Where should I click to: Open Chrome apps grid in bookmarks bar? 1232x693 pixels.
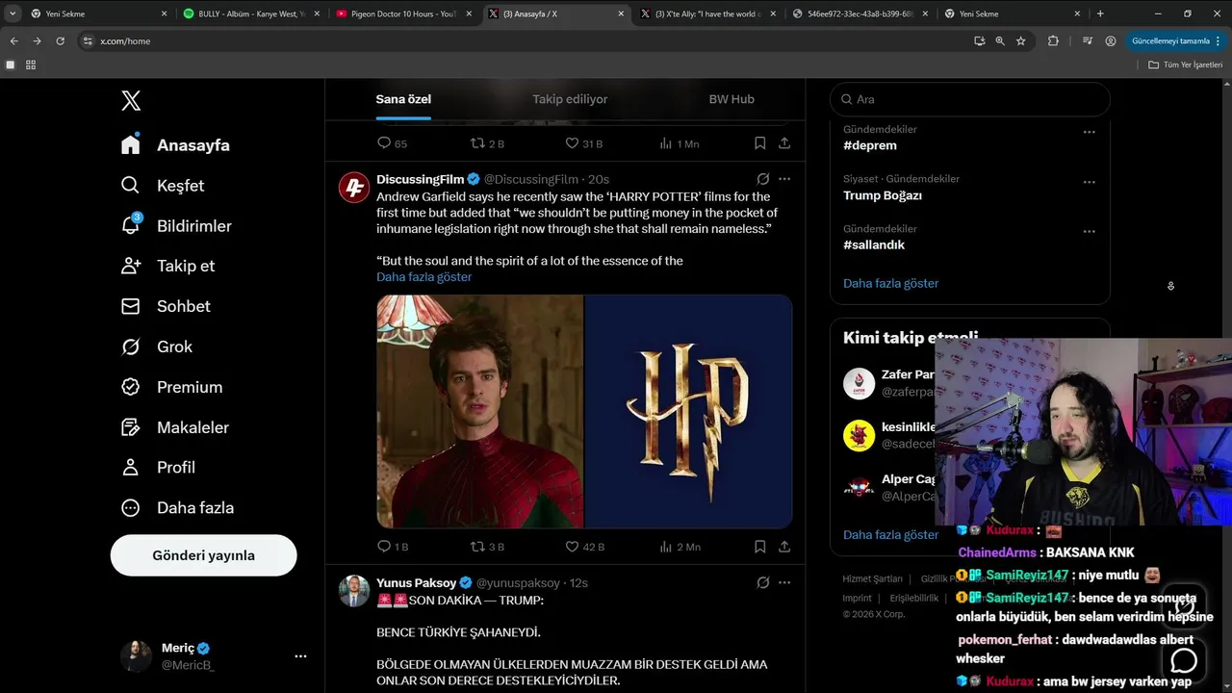31,64
